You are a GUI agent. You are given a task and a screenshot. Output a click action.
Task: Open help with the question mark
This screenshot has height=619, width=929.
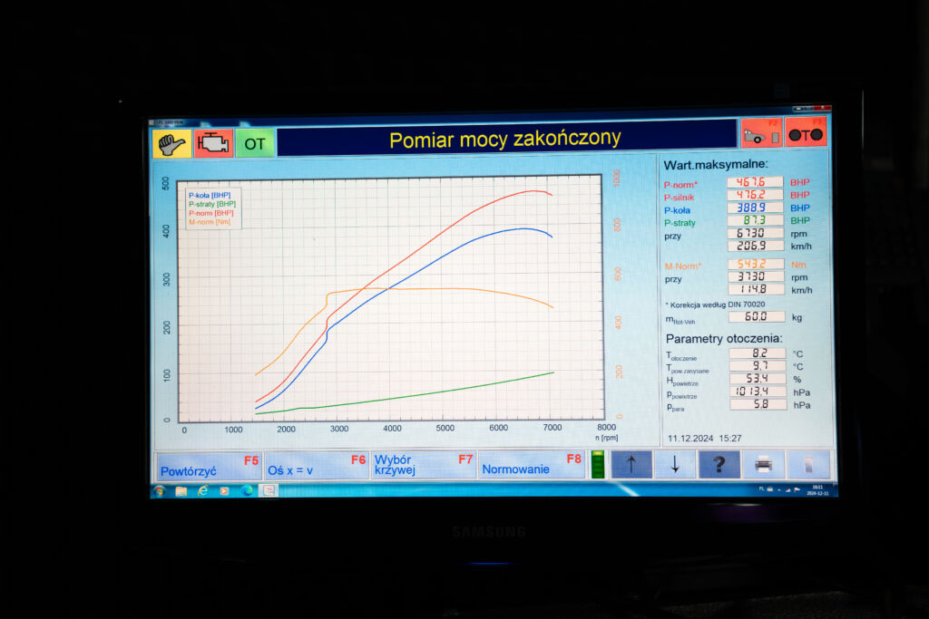pyautogui.click(x=719, y=464)
